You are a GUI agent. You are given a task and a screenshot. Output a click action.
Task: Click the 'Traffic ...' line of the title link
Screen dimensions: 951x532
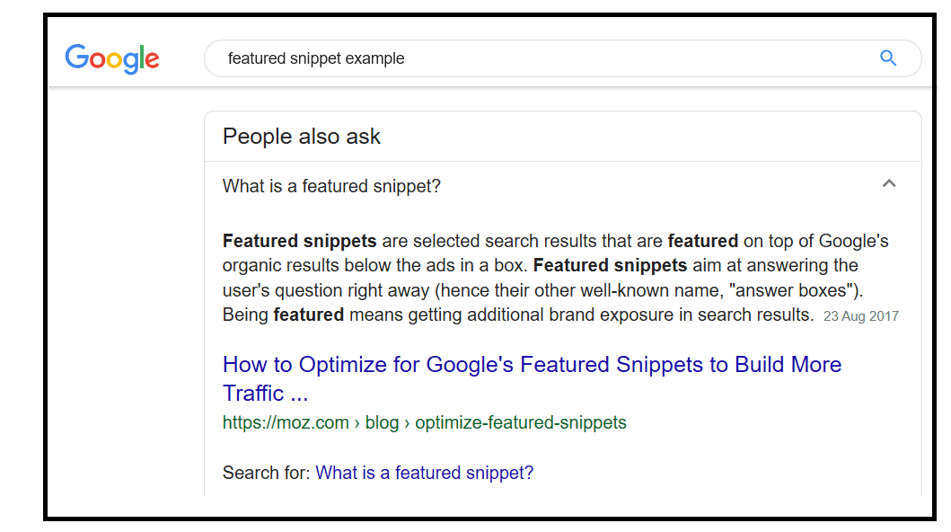(x=265, y=393)
